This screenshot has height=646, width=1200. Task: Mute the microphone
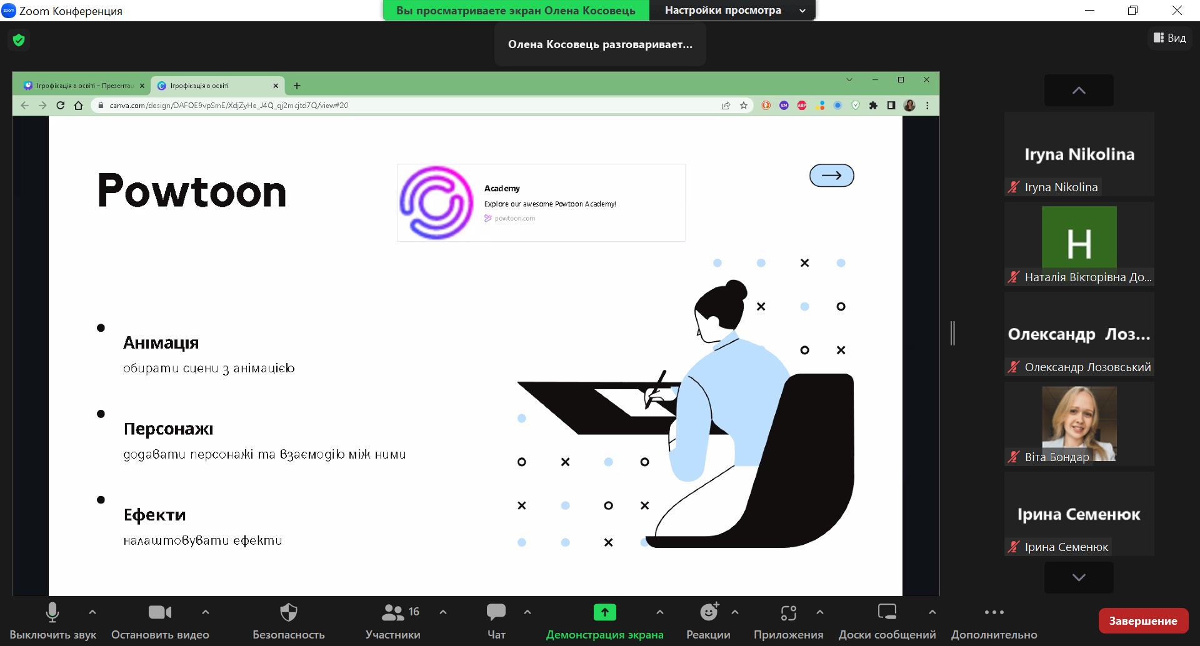coord(52,613)
